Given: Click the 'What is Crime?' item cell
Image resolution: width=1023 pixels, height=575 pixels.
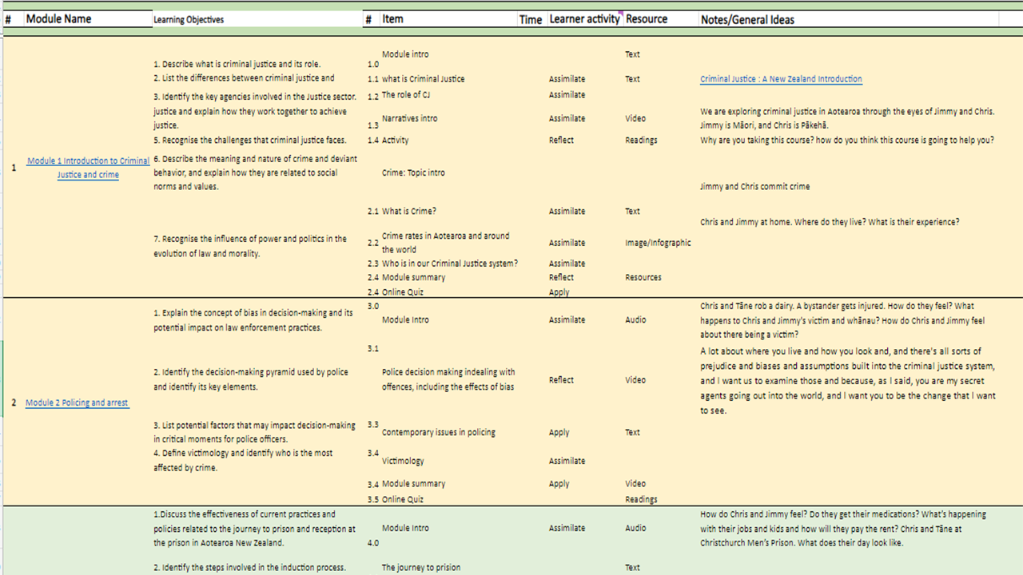Looking at the screenshot, I should coord(408,212).
